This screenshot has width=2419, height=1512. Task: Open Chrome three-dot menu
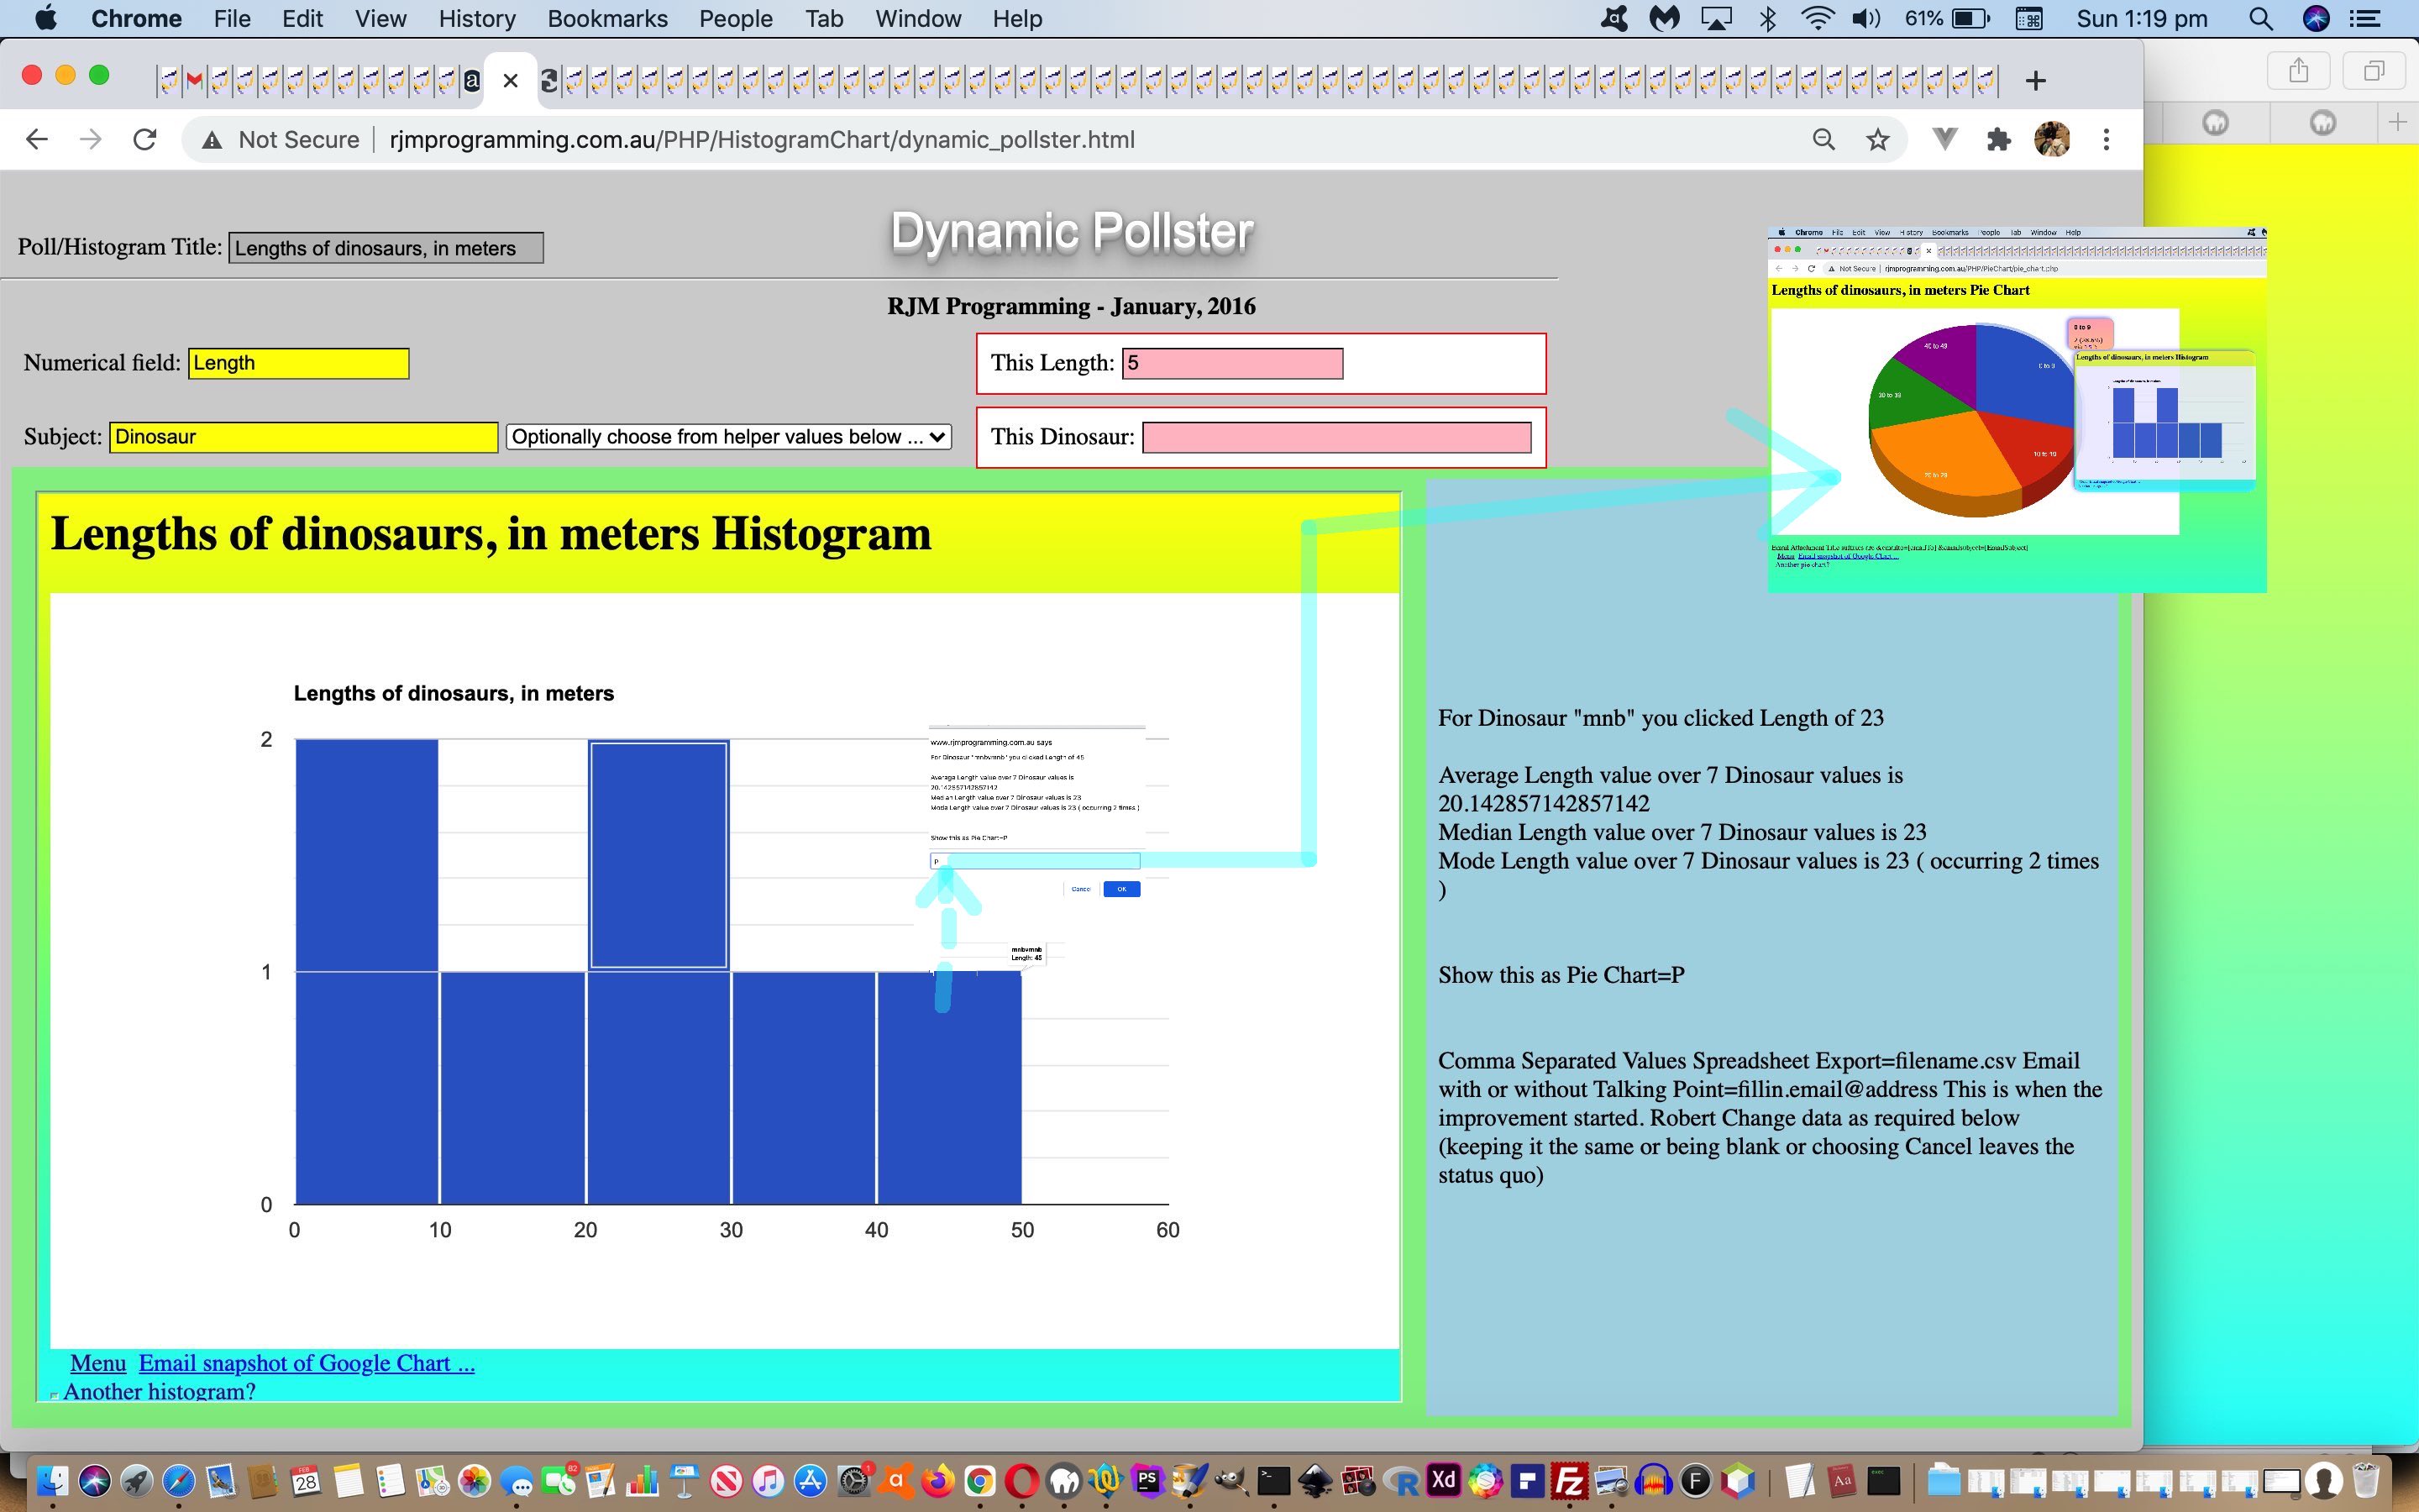click(2107, 140)
